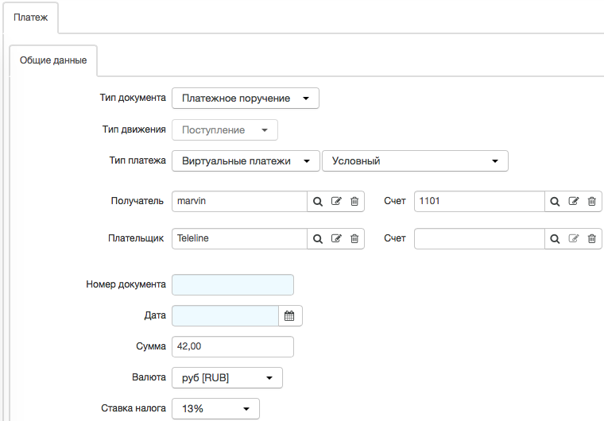Search for account next to 1101

pos(555,201)
